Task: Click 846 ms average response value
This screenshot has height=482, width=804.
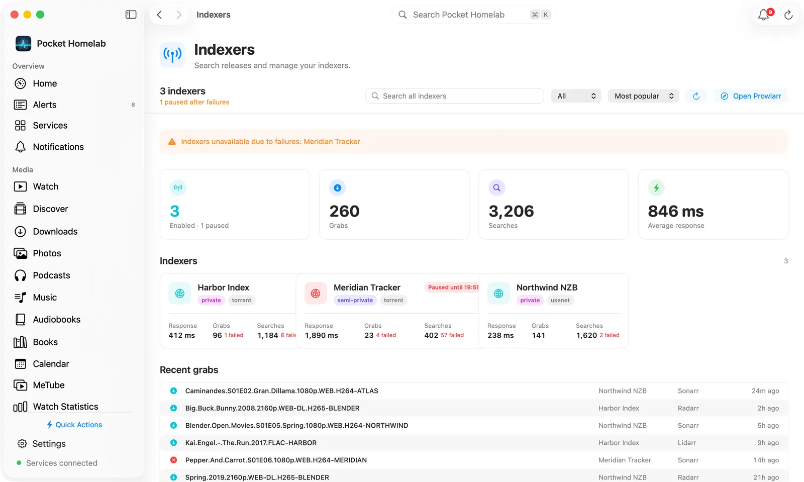Action: pos(676,211)
